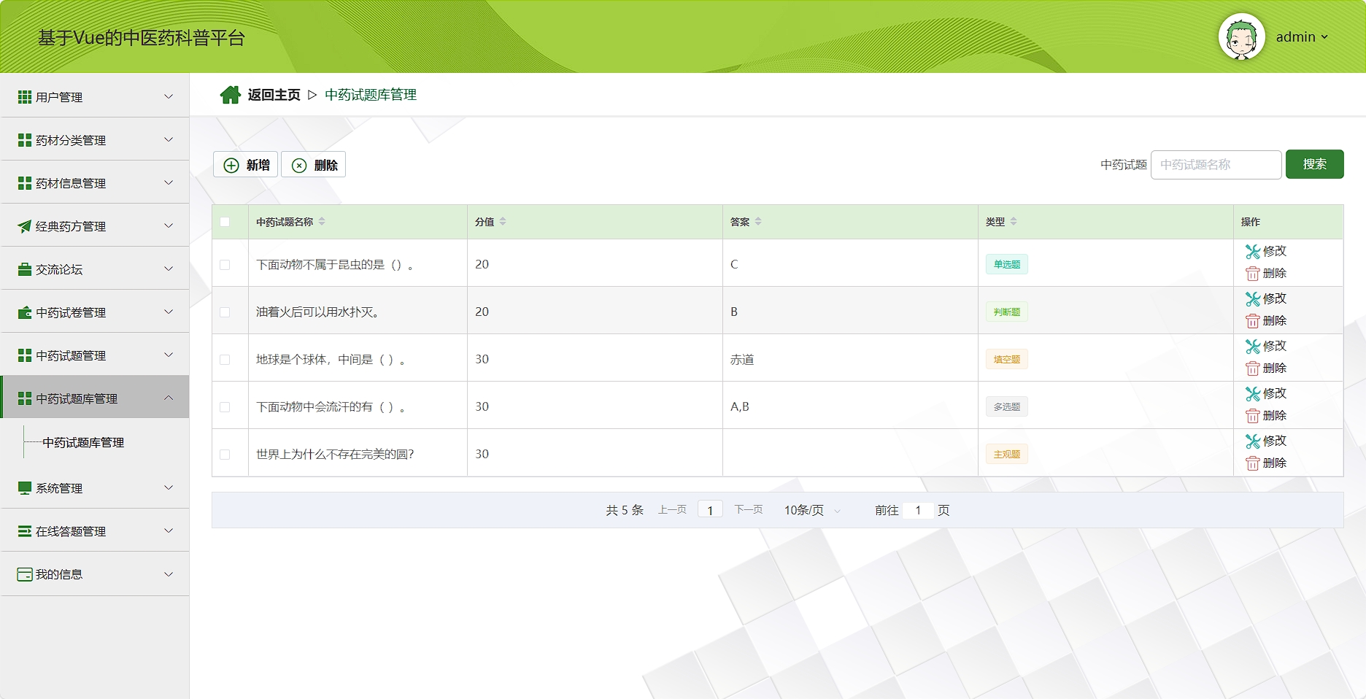Focus the 中药试题名称 search field

1216,165
